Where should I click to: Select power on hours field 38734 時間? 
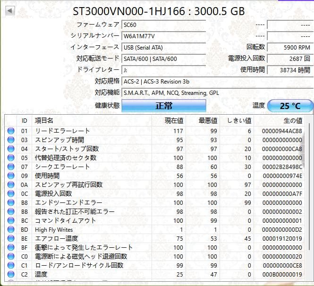(x=290, y=70)
